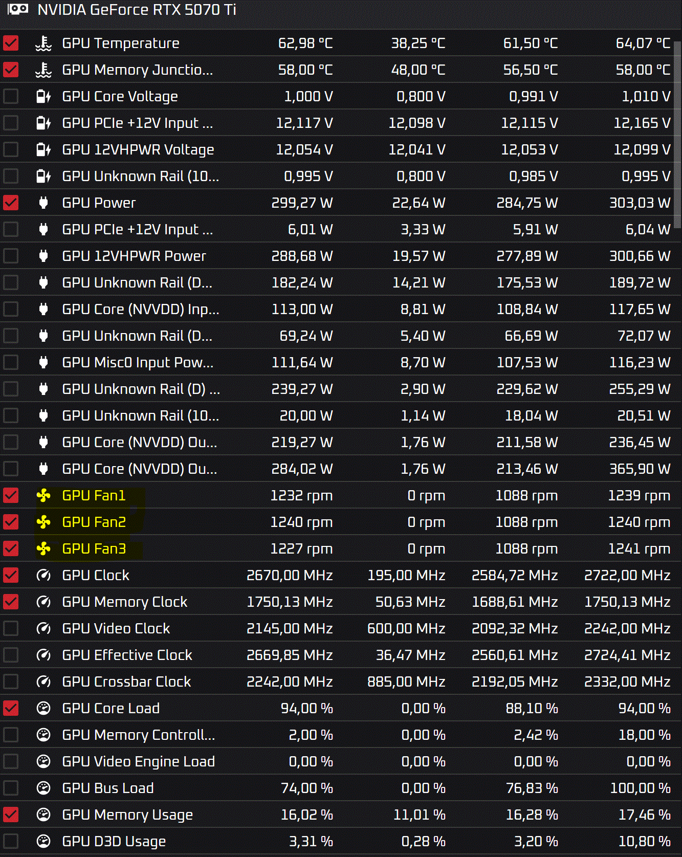Click the load dial icon for GPU Memory Usage
This screenshot has width=682, height=857.
coord(43,815)
